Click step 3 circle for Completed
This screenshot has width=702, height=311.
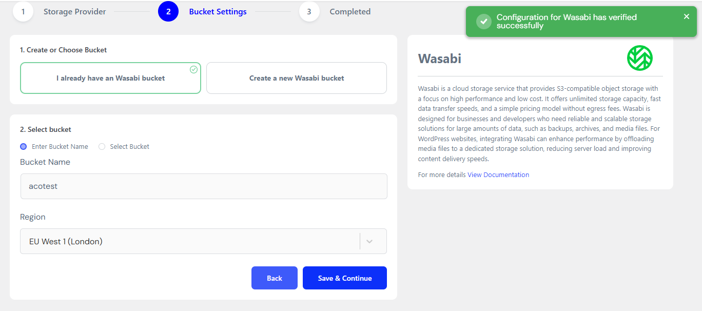[309, 11]
